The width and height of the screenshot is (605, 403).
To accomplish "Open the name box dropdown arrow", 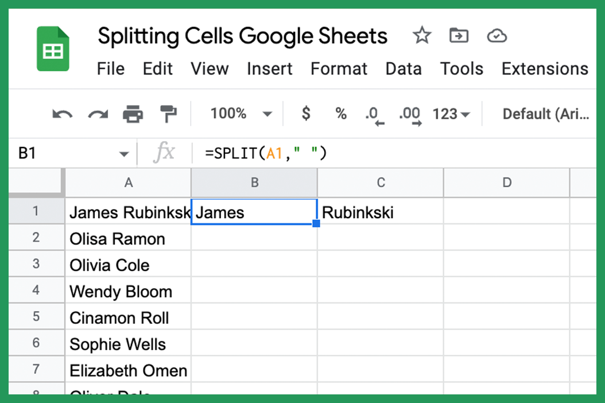I will pos(124,153).
